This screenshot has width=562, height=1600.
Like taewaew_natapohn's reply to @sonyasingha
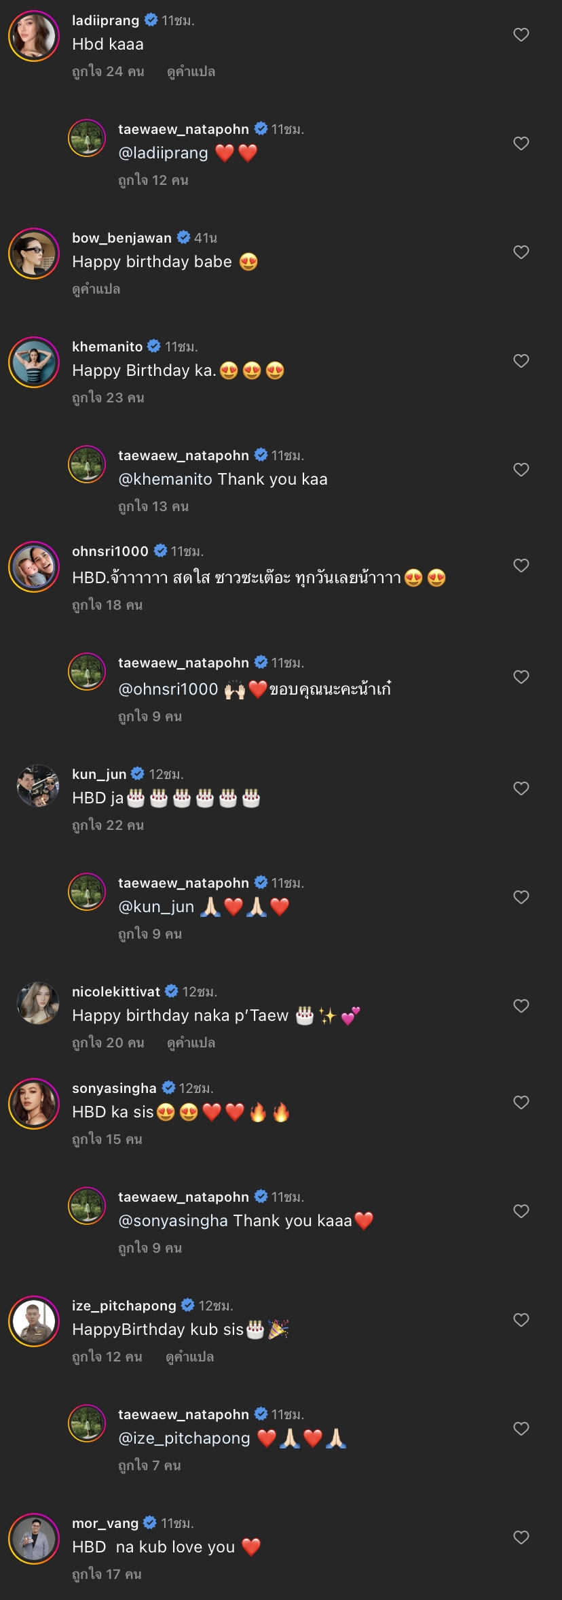pos(521,1211)
